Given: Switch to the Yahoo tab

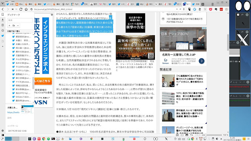Looking at the screenshot, I should tap(103, 4).
